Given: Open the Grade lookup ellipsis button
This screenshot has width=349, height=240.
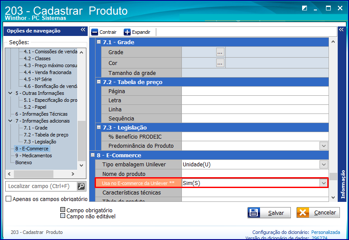Looking at the screenshot, I should point(220,52).
